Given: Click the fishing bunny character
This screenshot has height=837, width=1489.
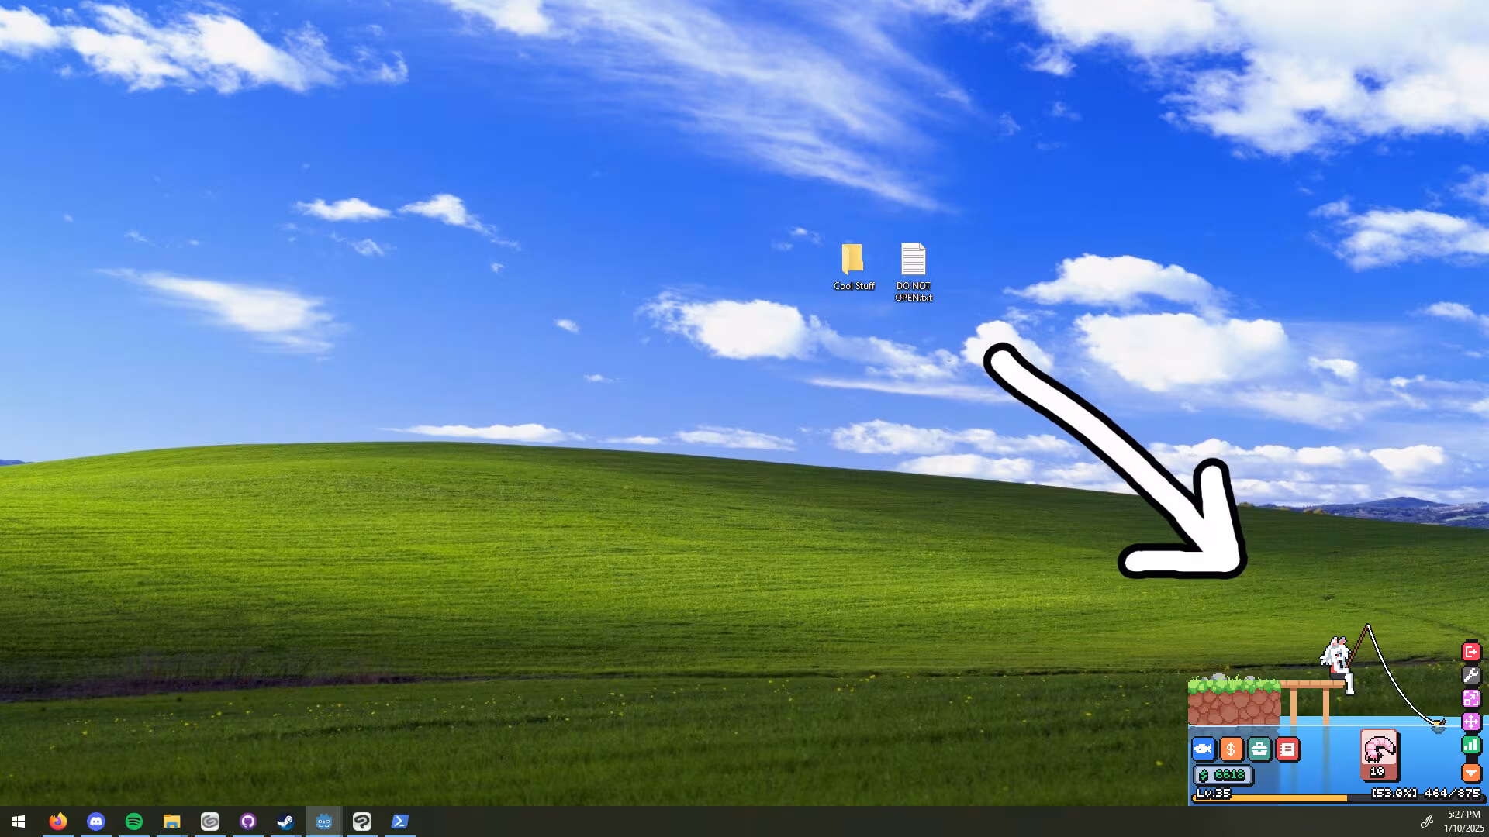Looking at the screenshot, I should (1338, 663).
